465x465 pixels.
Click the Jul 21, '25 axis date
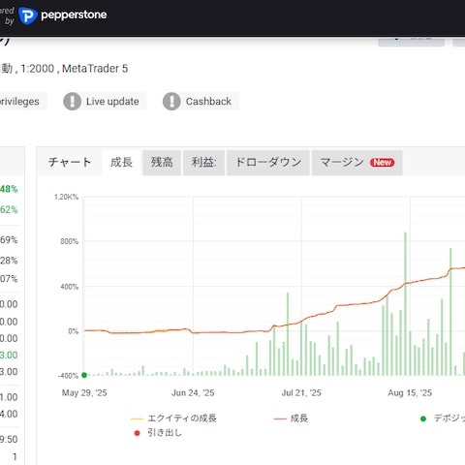(301, 393)
